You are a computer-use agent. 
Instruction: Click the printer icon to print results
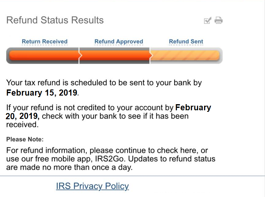218,20
